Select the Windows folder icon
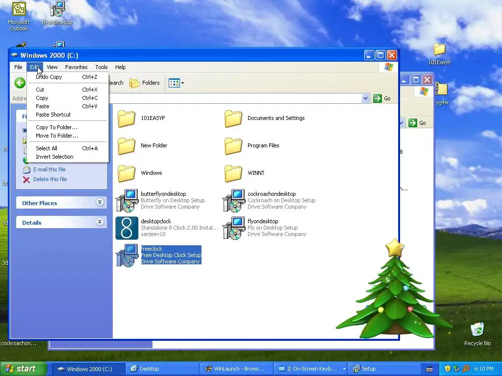The image size is (502, 376). [x=126, y=173]
